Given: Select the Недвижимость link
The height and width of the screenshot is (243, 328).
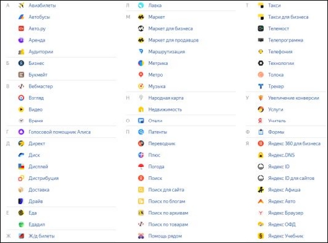Looking at the screenshot, I should (165, 109).
